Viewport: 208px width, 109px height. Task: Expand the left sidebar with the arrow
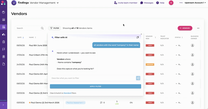3,105
